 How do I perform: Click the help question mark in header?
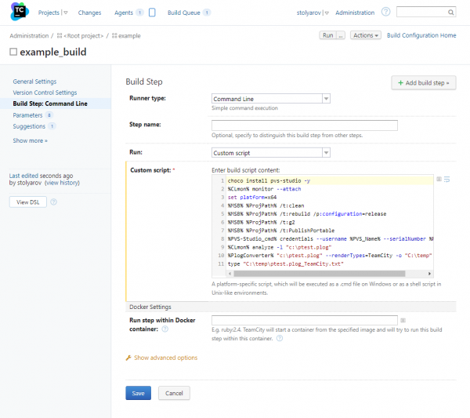click(x=385, y=13)
